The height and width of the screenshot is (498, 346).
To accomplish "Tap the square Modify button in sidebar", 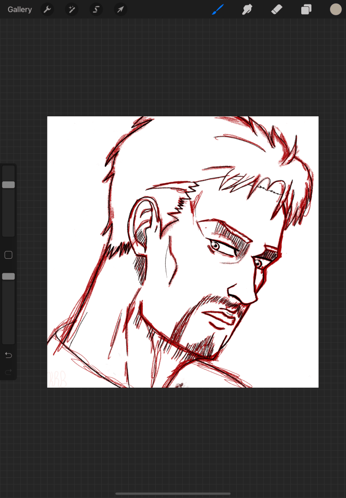I will point(9,255).
